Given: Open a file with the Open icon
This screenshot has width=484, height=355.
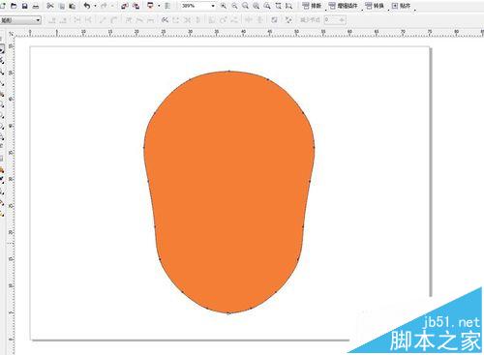Looking at the screenshot, I should pos(14,6).
